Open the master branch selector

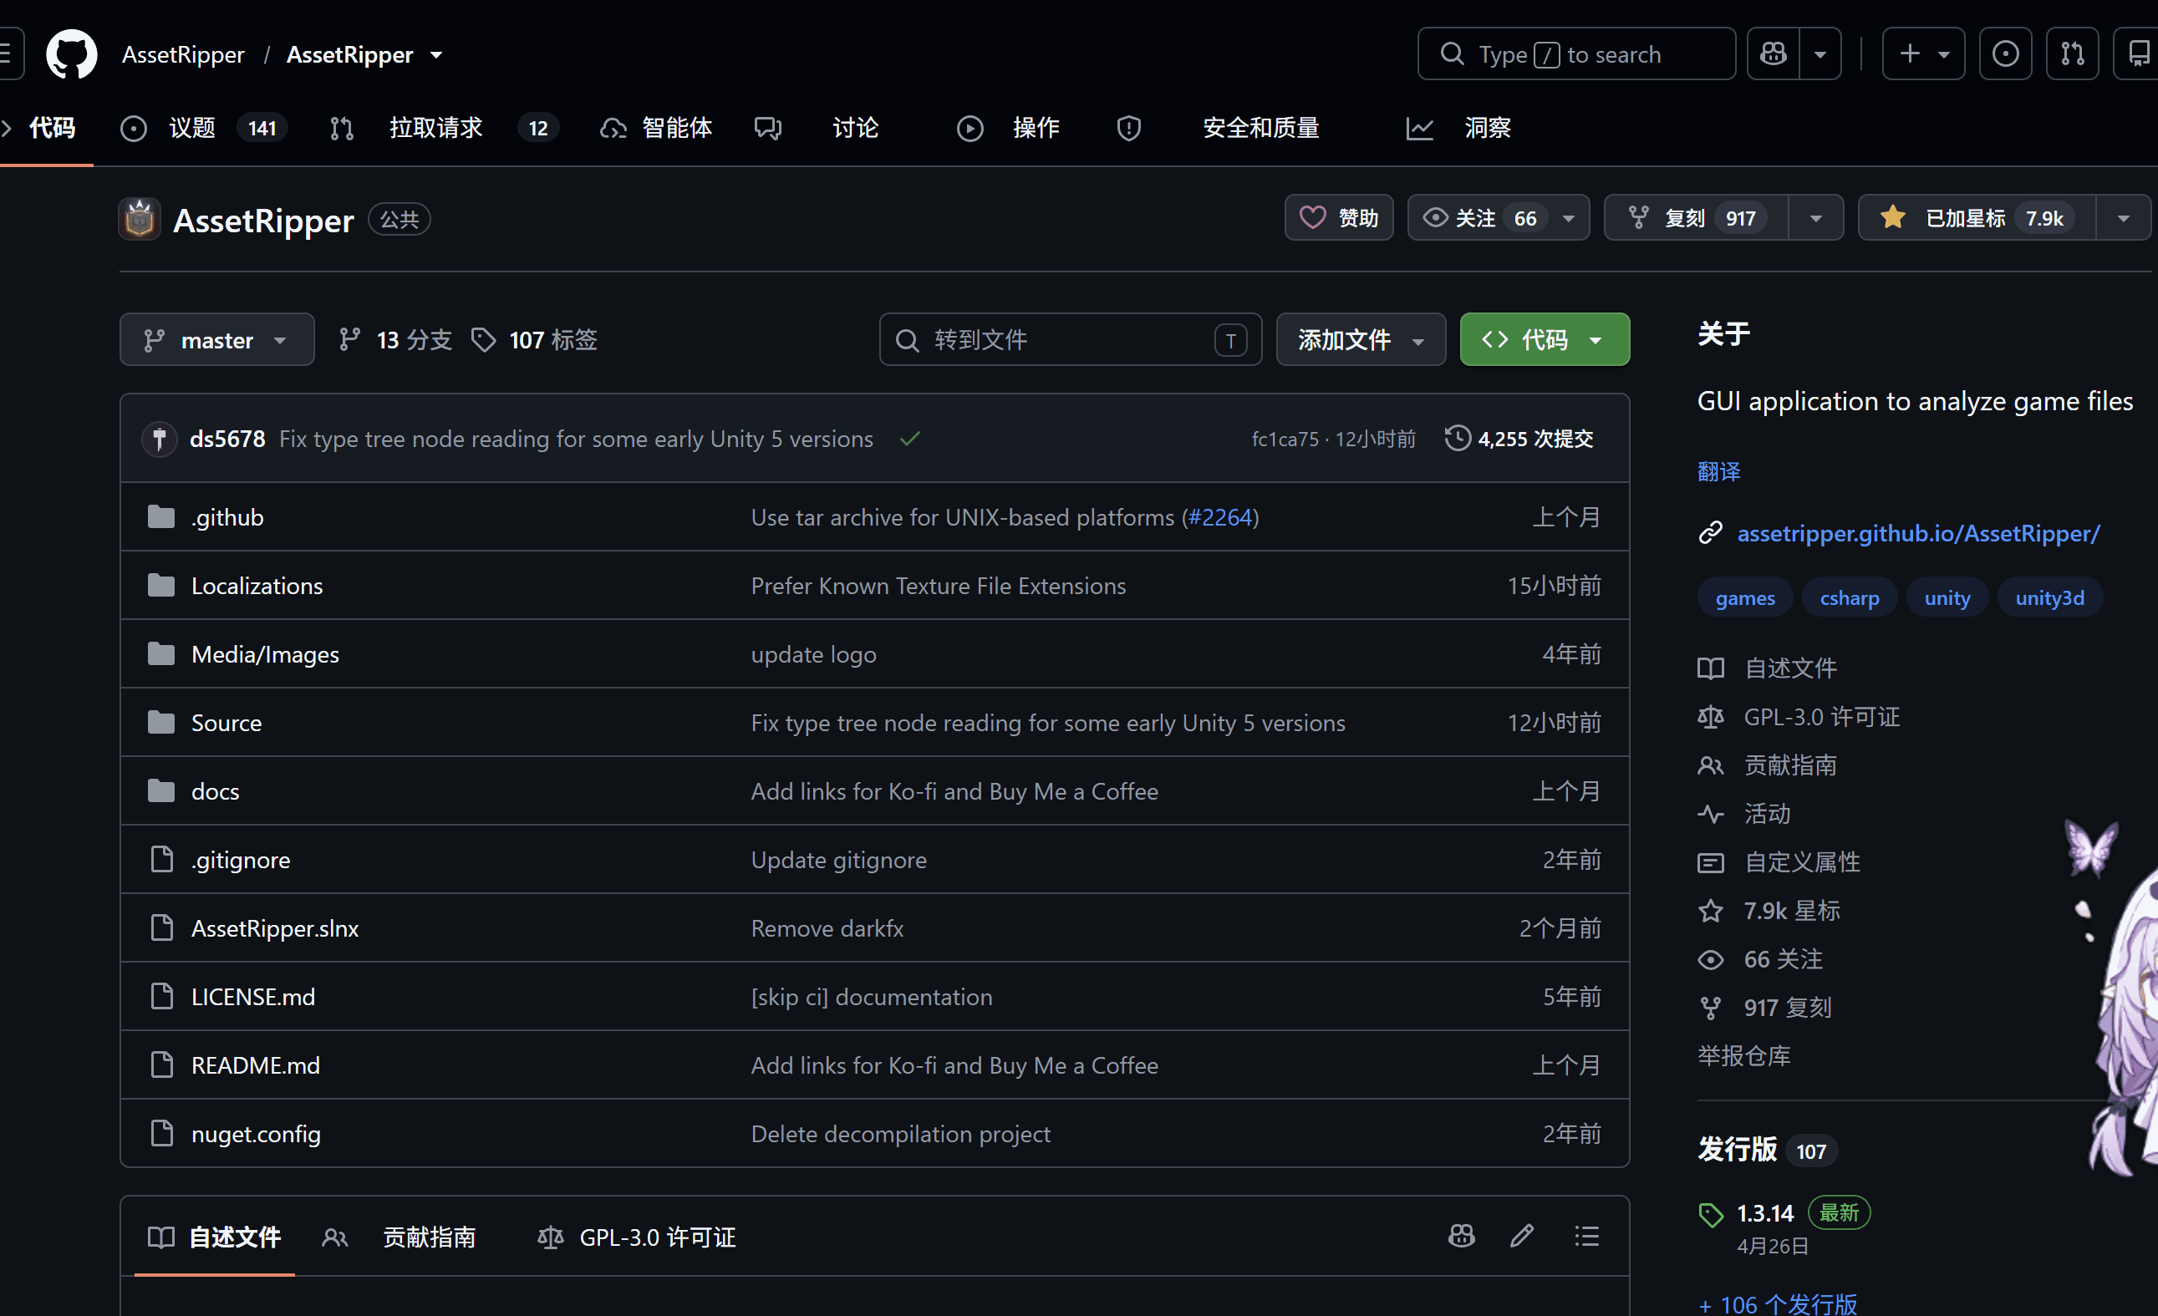click(x=217, y=340)
